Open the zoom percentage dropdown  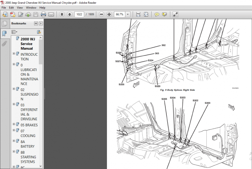tap(128, 14)
